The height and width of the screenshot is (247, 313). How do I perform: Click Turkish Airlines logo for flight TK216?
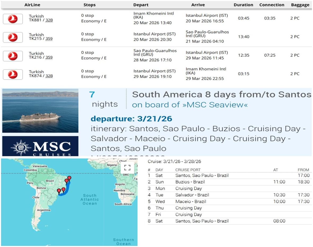coord(13,56)
